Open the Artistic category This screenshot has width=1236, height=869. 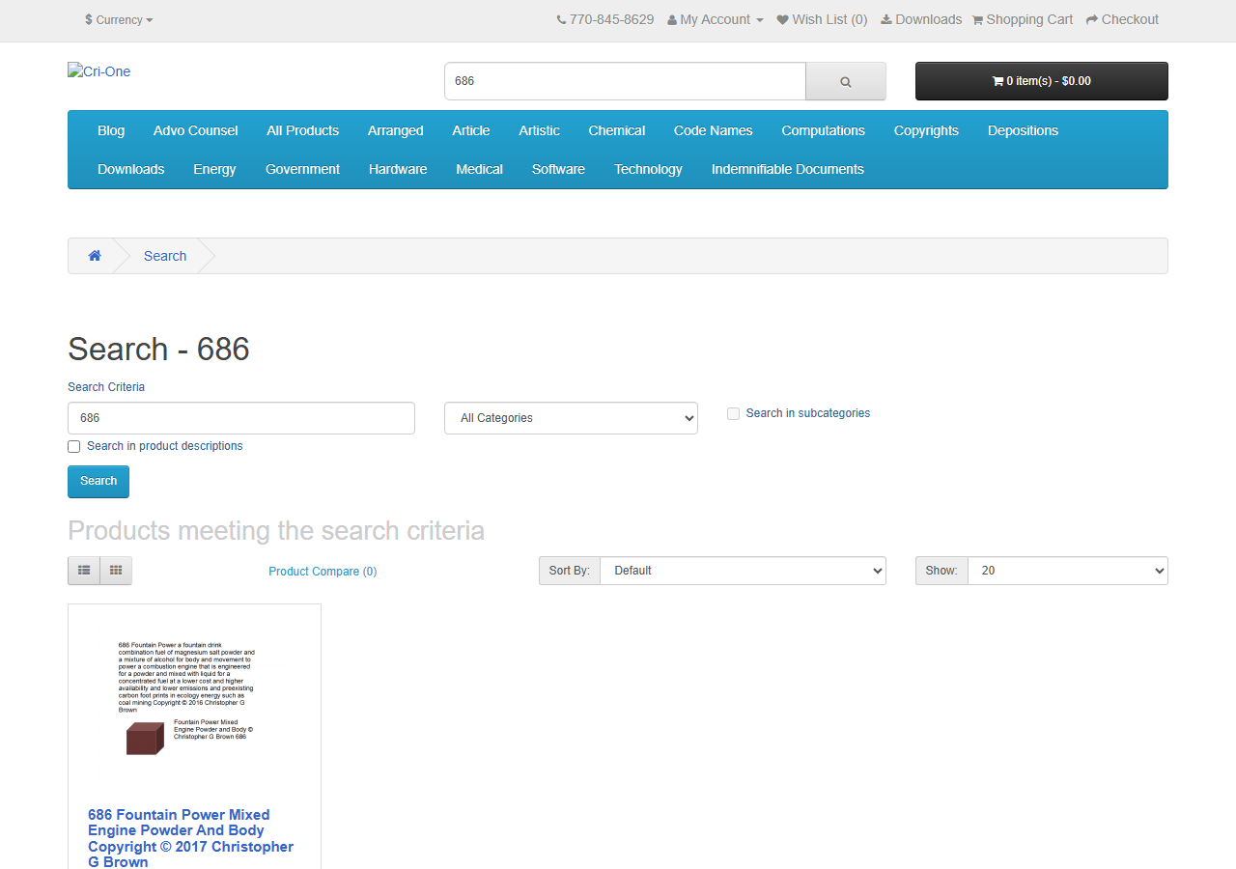click(539, 130)
